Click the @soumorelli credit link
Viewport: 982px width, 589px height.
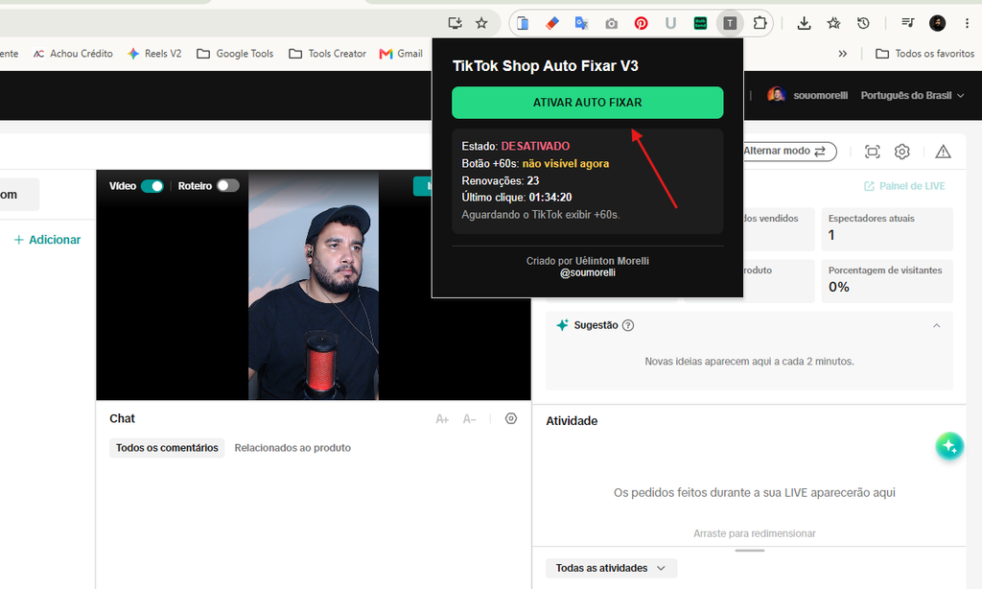tap(588, 272)
